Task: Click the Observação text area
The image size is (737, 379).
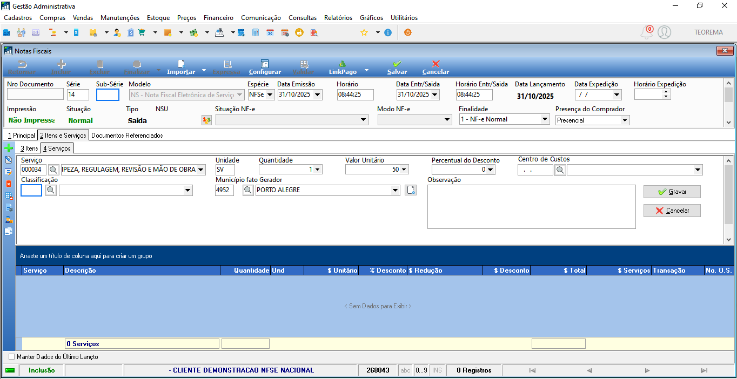Action: [x=531, y=207]
